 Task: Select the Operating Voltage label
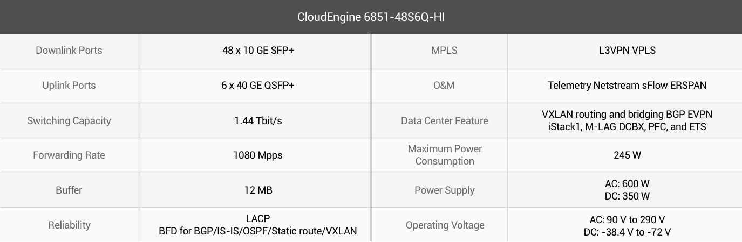click(445, 225)
